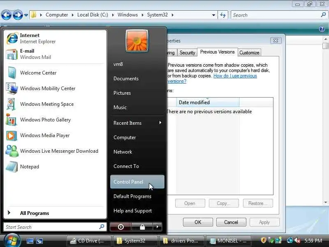Screen dimensions: 329x247
Task: Open Pictures from Start menu
Action: (137, 93)
